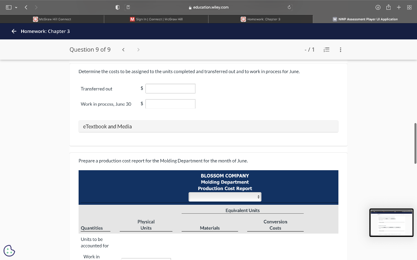Open the three-dot more options menu
The image size is (417, 260).
click(340, 50)
